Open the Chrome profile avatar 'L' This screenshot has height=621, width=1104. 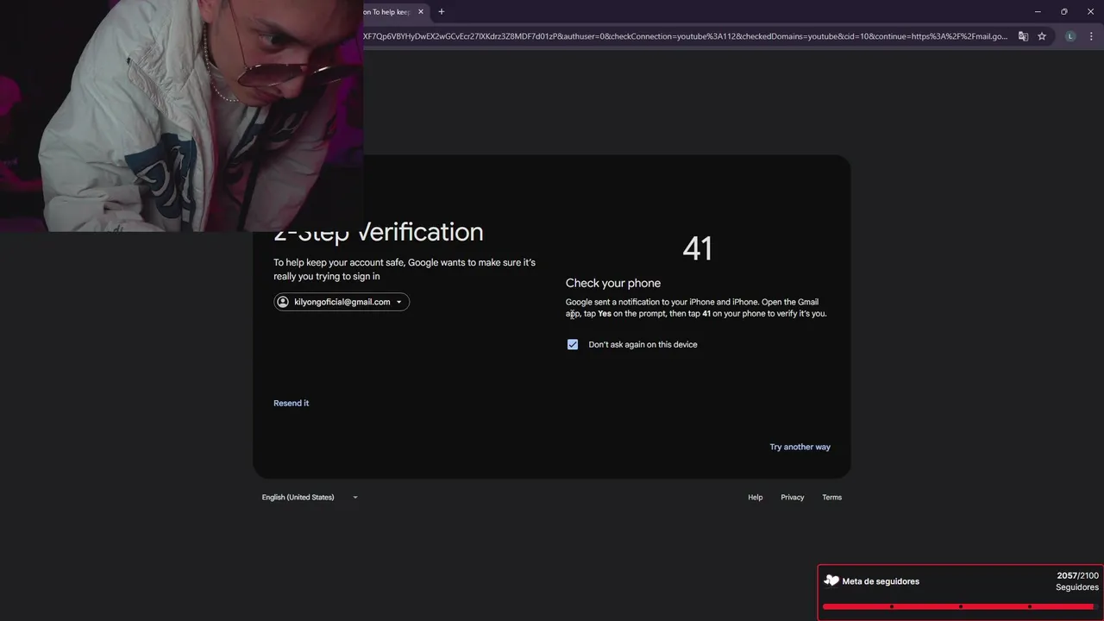point(1070,36)
